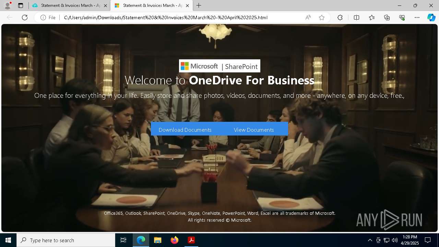Click the Welcome to OneDrive For Business heading
The image size is (439, 247).
pos(219,80)
